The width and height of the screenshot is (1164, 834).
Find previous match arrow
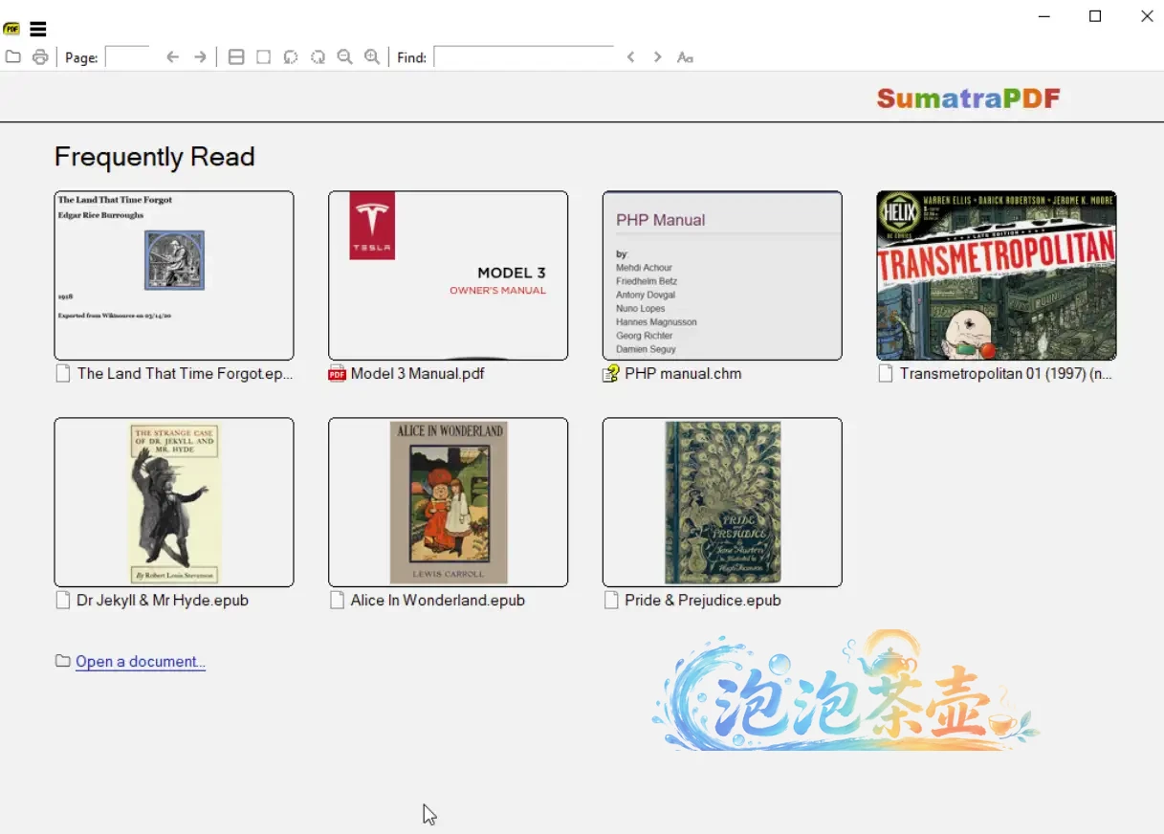pyautogui.click(x=631, y=57)
